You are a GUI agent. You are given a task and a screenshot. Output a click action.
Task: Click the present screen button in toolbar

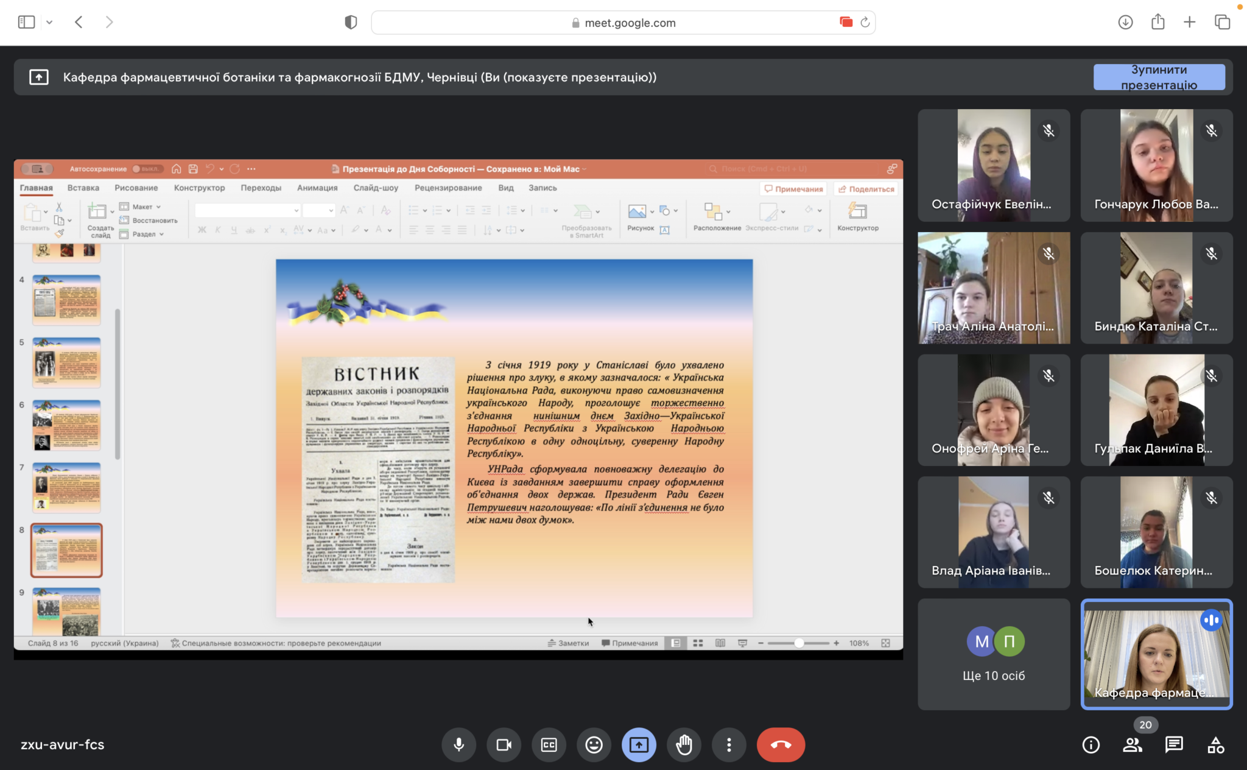coord(639,744)
